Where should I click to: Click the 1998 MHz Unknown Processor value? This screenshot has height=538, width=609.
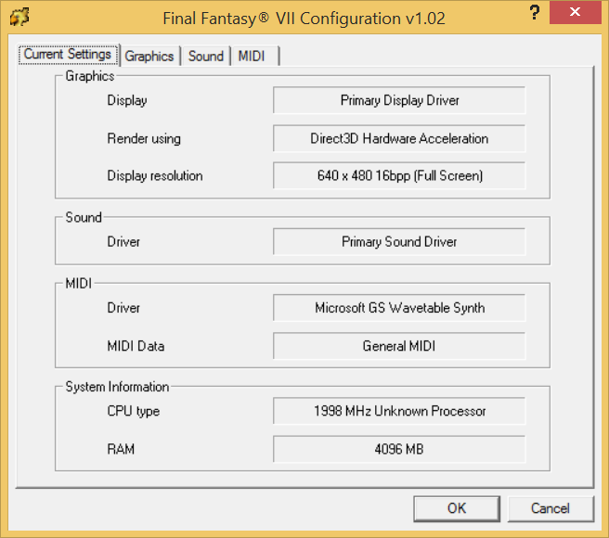(399, 411)
